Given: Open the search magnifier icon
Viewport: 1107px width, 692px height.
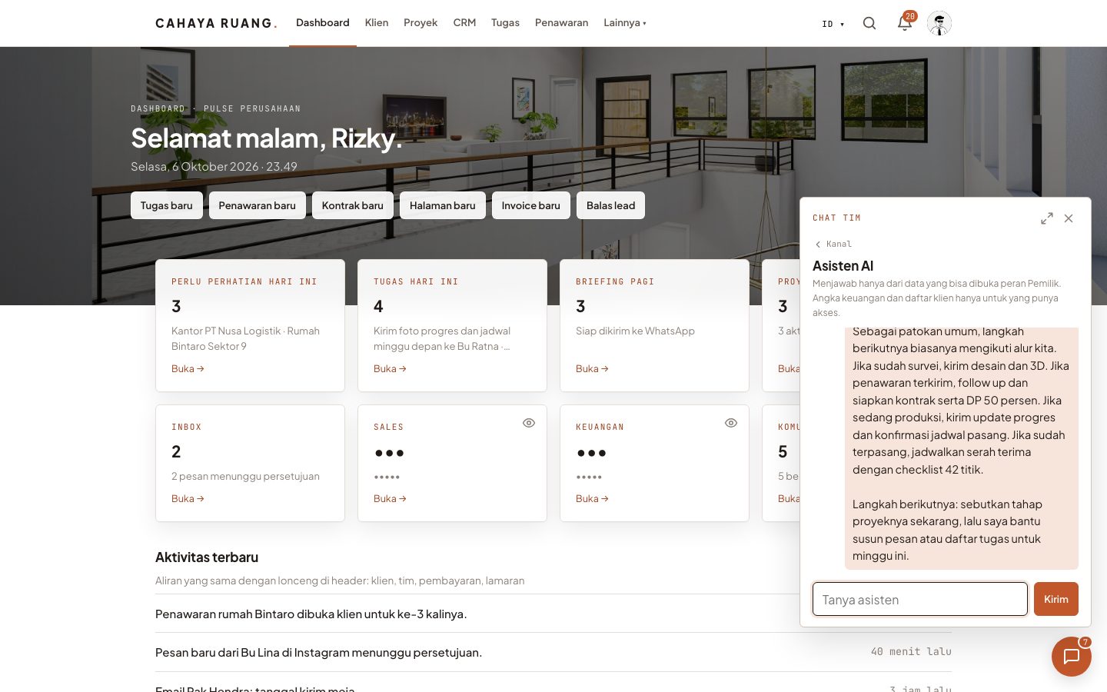Looking at the screenshot, I should click(869, 23).
